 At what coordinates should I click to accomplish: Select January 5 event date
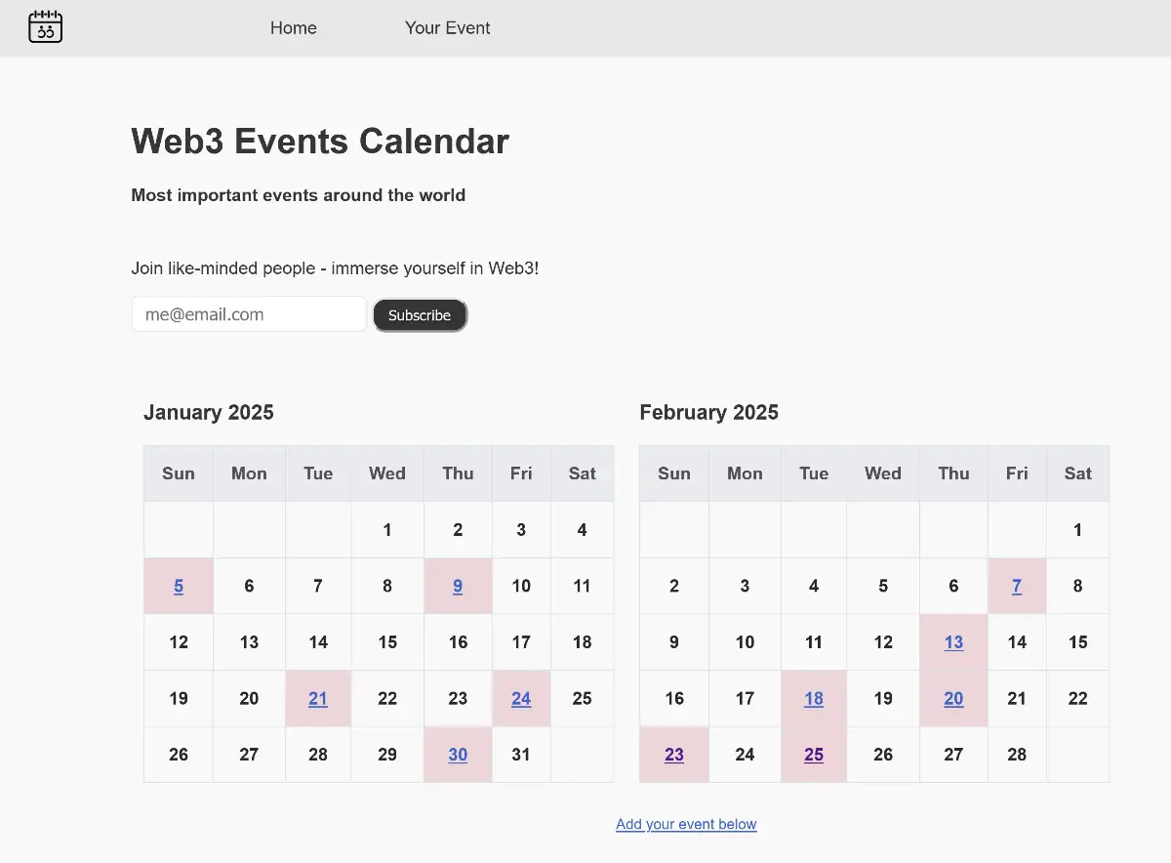179,586
